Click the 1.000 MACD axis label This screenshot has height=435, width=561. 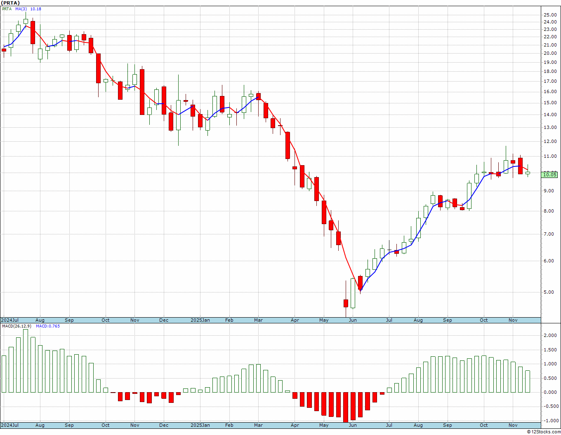pyautogui.click(x=550, y=364)
